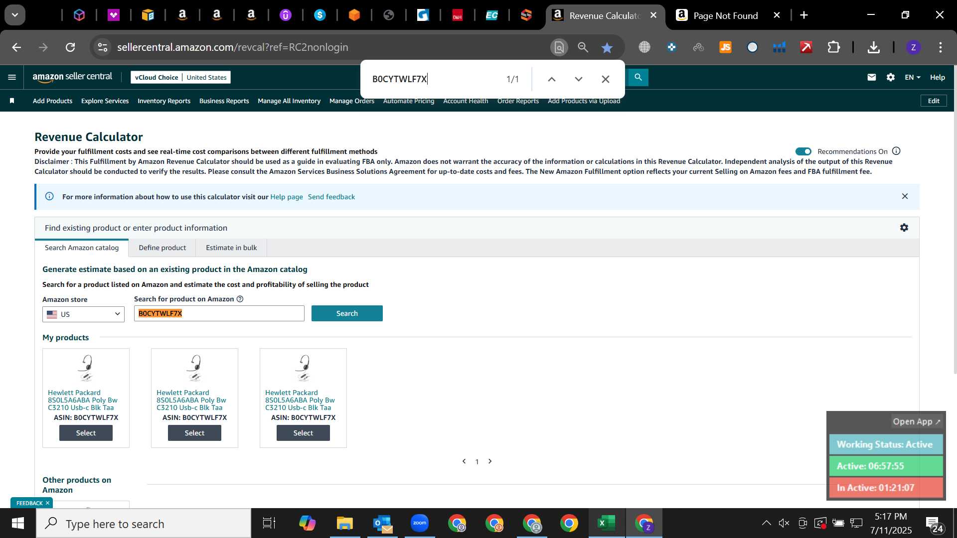
Task: Click the page vertical scrollbar
Action: click(x=954, y=219)
